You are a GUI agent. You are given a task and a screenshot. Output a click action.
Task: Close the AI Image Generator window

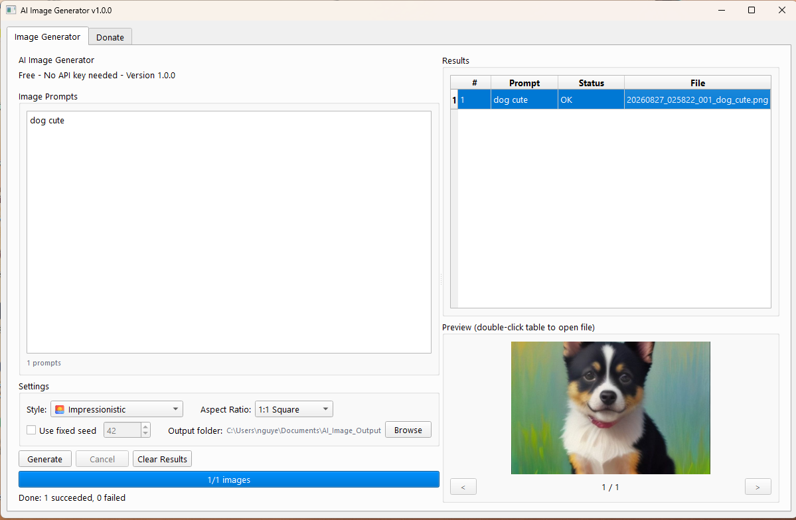pyautogui.click(x=782, y=10)
